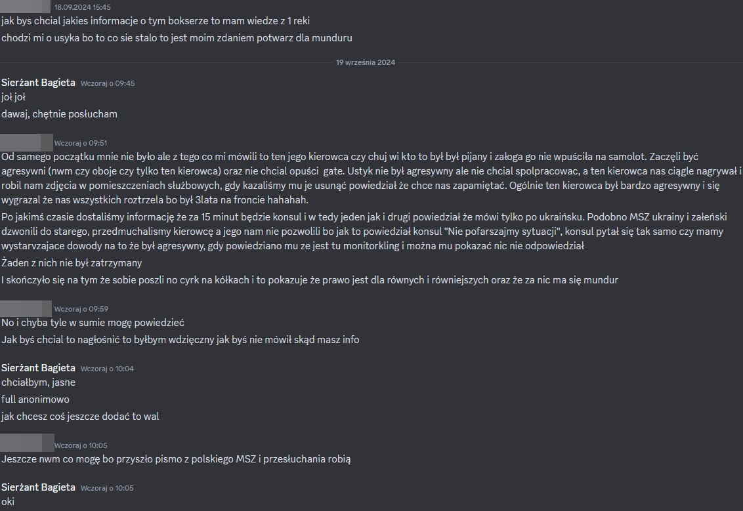This screenshot has width=743, height=511.
Task: Click the blurred username at 09:51
Action: (26, 142)
